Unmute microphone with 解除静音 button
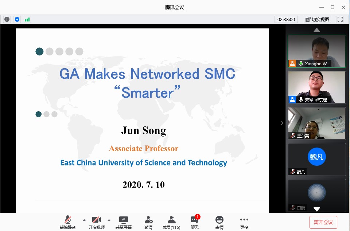This screenshot has height=231, width=350. point(68,222)
